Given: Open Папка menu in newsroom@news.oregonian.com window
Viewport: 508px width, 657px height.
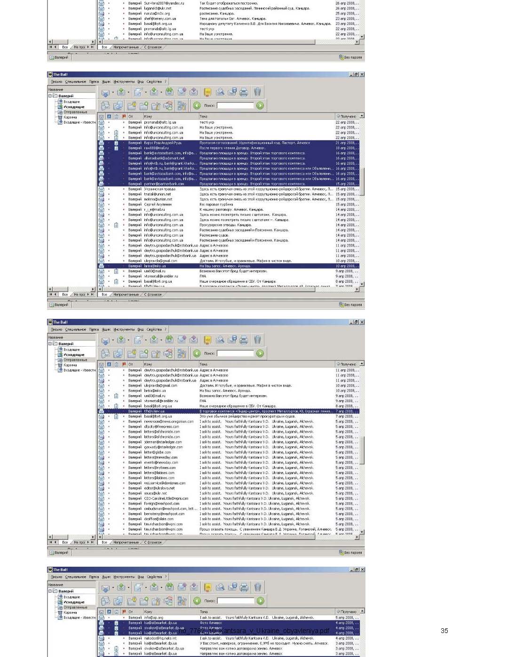Looking at the screenshot, I should pos(94,330).
